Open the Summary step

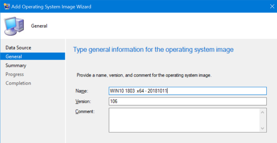click(x=16, y=65)
